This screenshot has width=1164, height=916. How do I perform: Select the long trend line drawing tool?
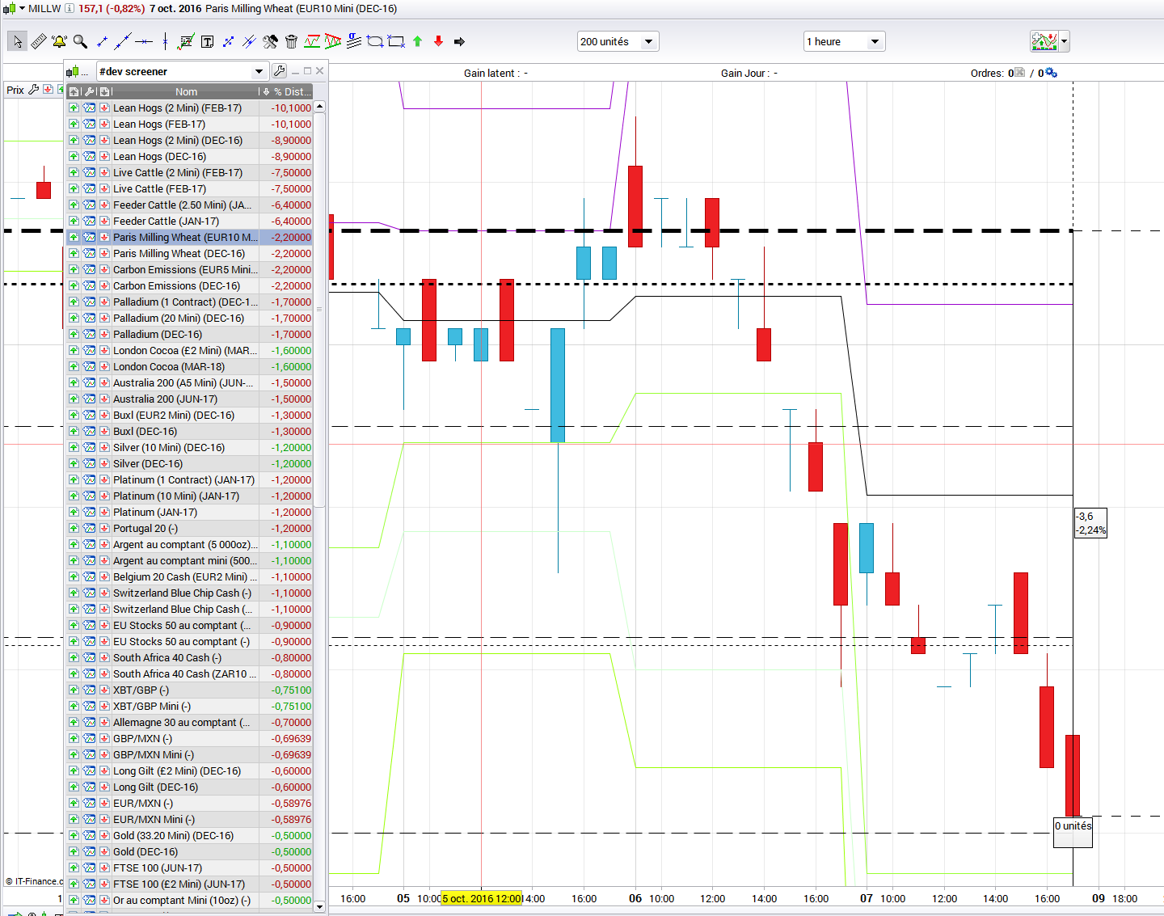pyautogui.click(x=123, y=41)
